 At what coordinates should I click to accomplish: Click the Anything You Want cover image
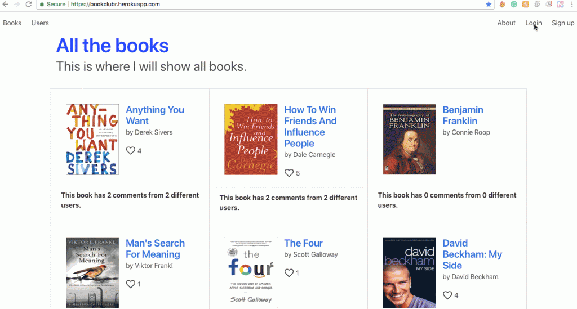tap(92, 140)
